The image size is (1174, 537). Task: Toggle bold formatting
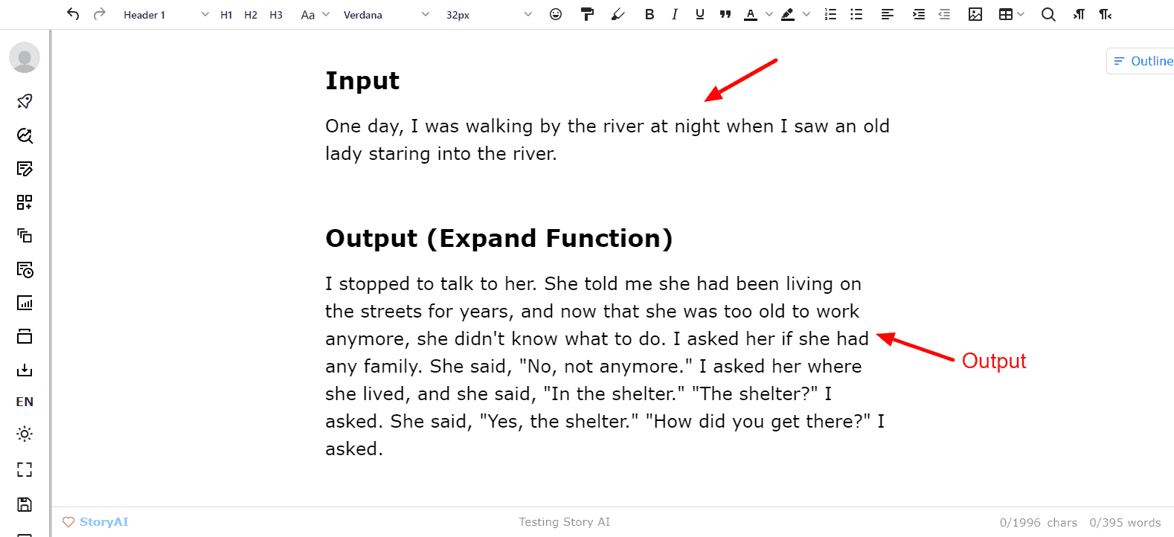point(649,14)
